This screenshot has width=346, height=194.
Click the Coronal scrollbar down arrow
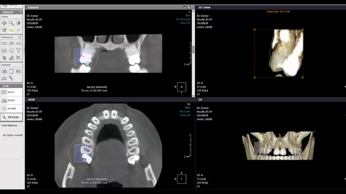pyautogui.click(x=193, y=95)
